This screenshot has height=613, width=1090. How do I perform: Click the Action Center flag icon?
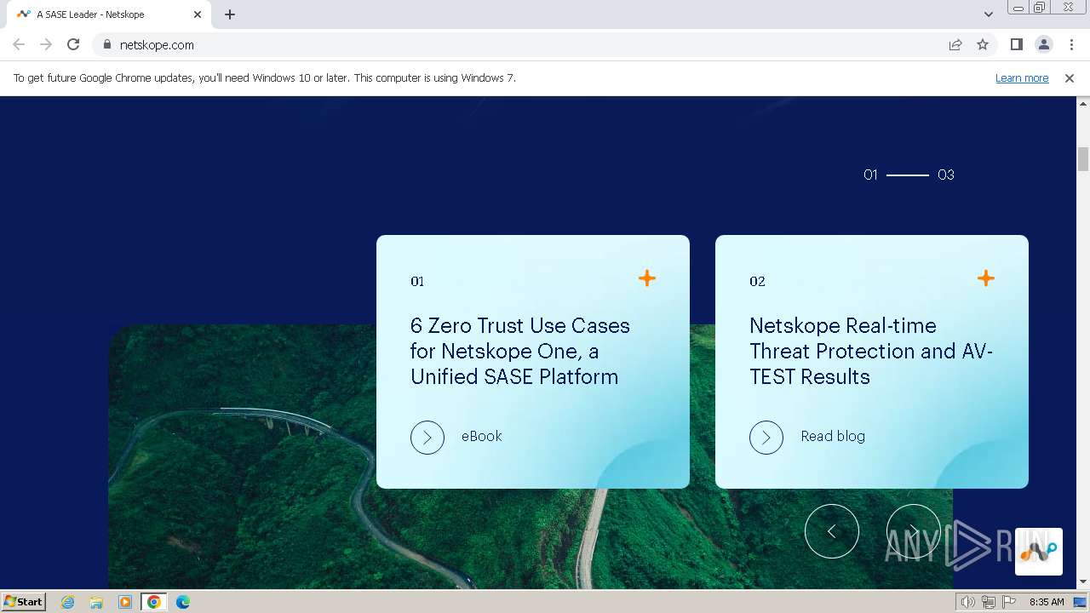tap(1009, 602)
